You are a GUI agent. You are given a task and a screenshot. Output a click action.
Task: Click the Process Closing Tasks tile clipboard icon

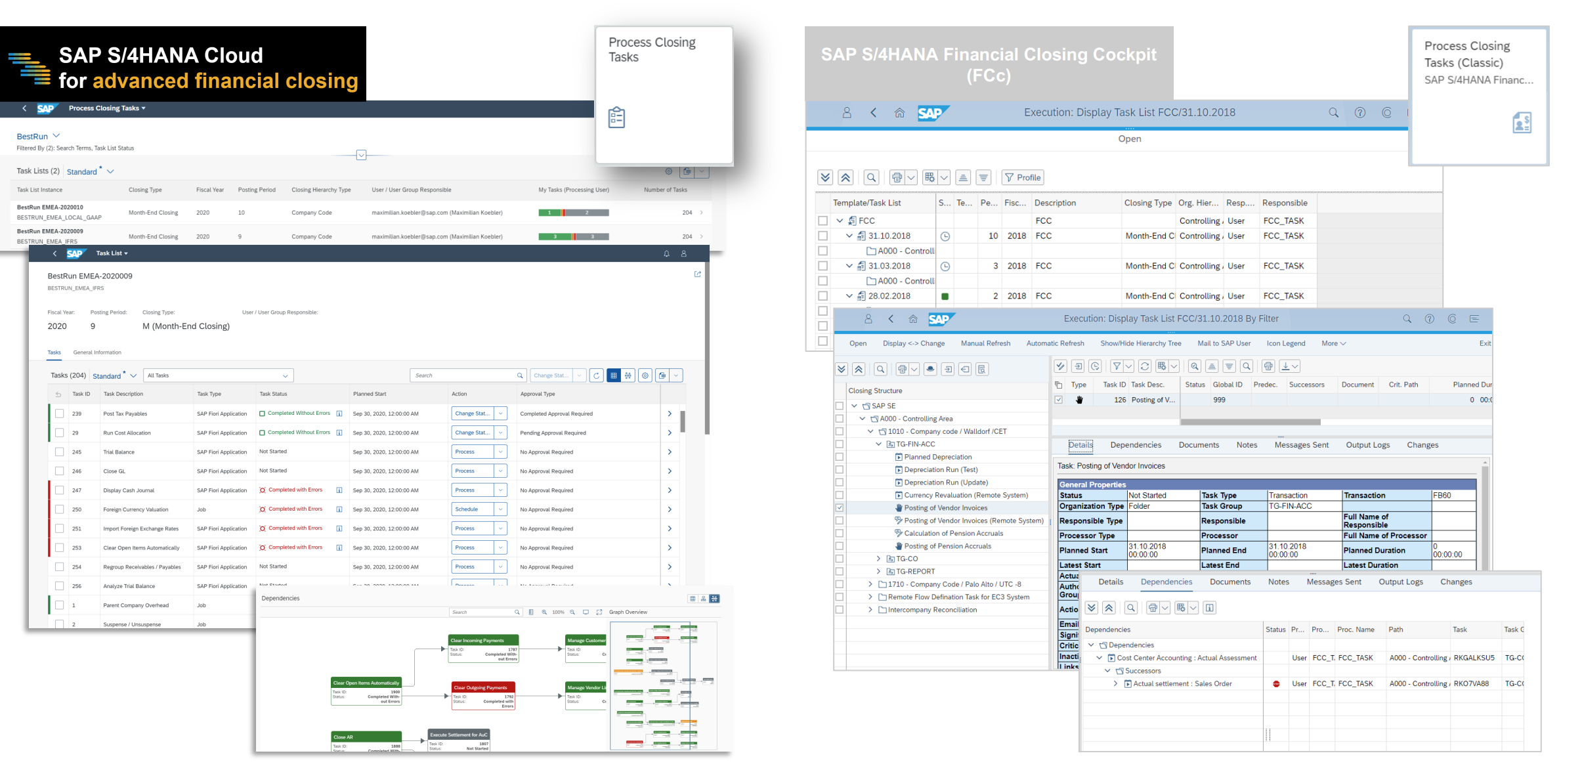[616, 117]
